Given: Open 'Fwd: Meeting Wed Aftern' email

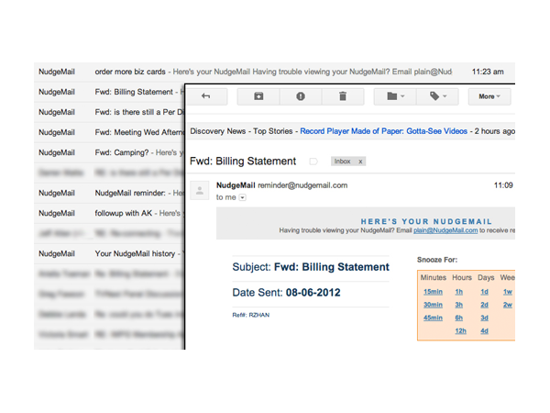Looking at the screenshot, I should [109, 132].
